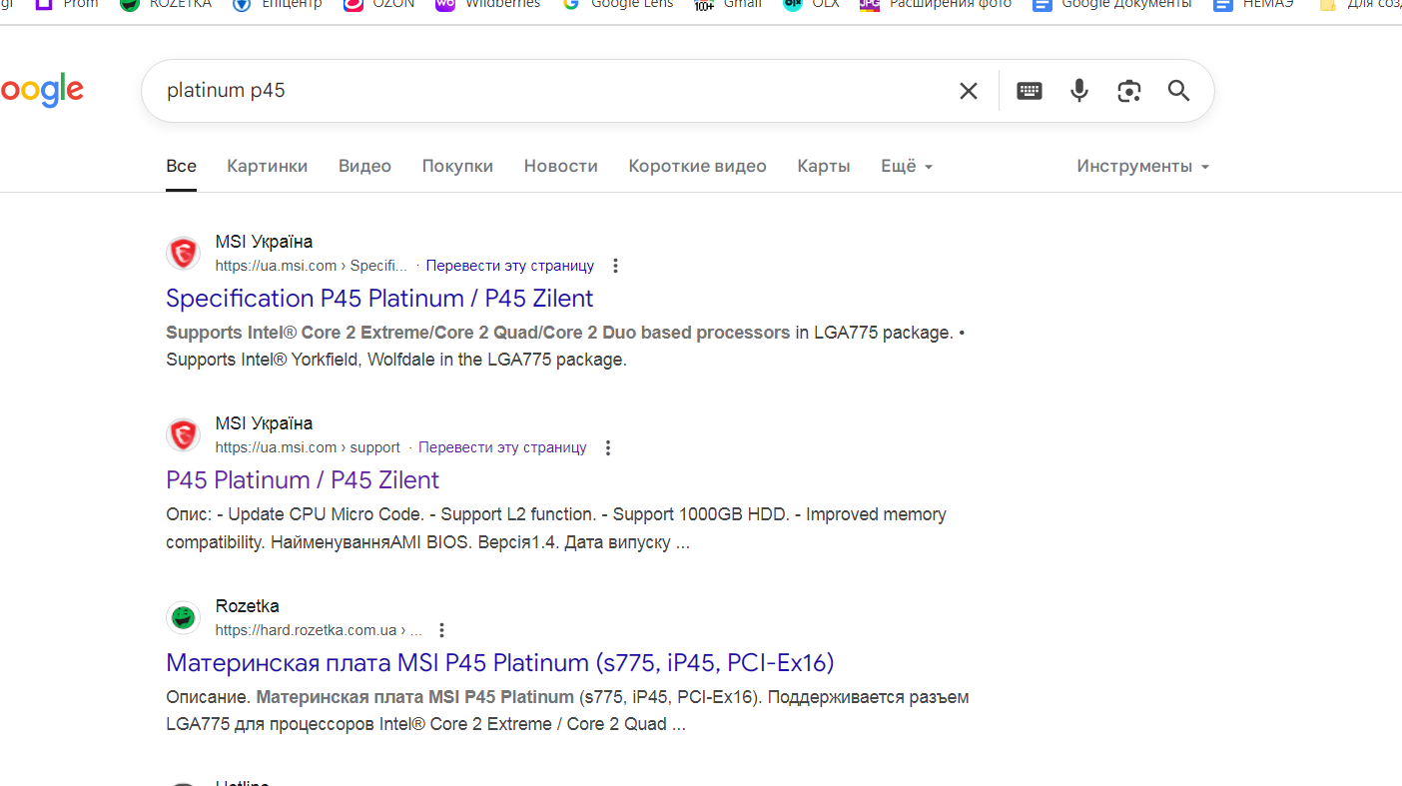
Task: Expand the Ещё search categories dropdown
Action: [907, 166]
